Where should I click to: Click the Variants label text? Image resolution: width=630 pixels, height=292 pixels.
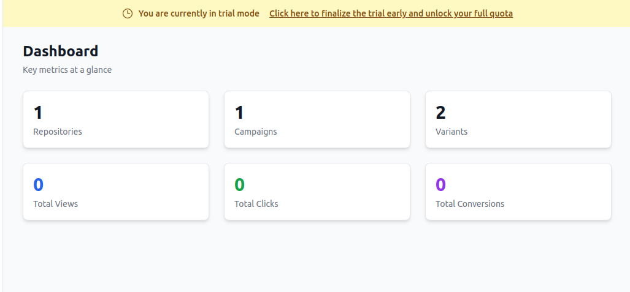point(451,132)
